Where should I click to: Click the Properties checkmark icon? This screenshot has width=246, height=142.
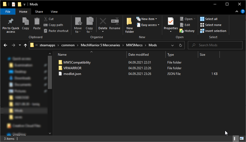coord(171,21)
